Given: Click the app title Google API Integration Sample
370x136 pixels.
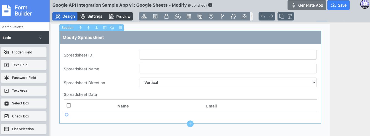Looking at the screenshot, I should [x=120, y=5].
